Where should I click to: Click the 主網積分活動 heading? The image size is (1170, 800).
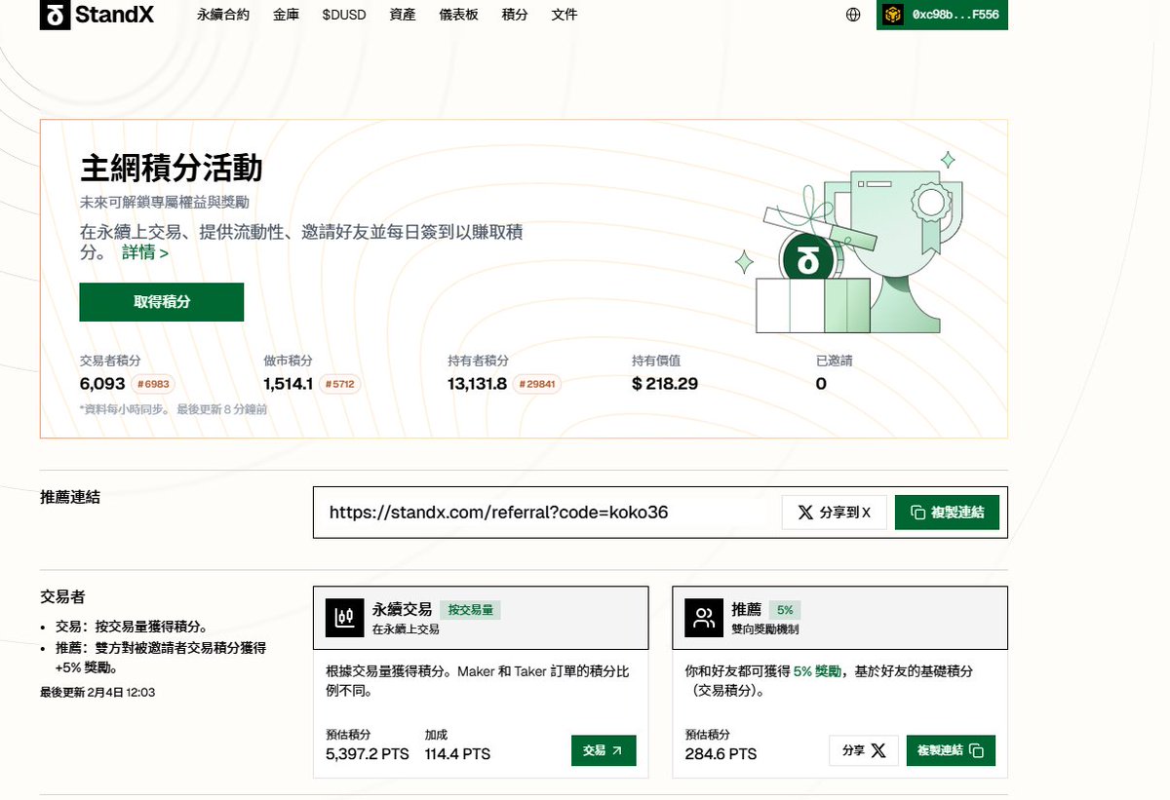coord(171,169)
